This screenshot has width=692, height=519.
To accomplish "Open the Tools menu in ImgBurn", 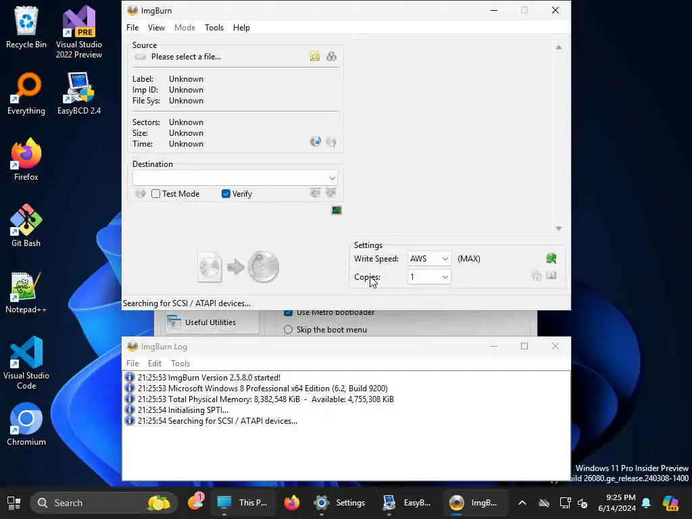I will [214, 27].
